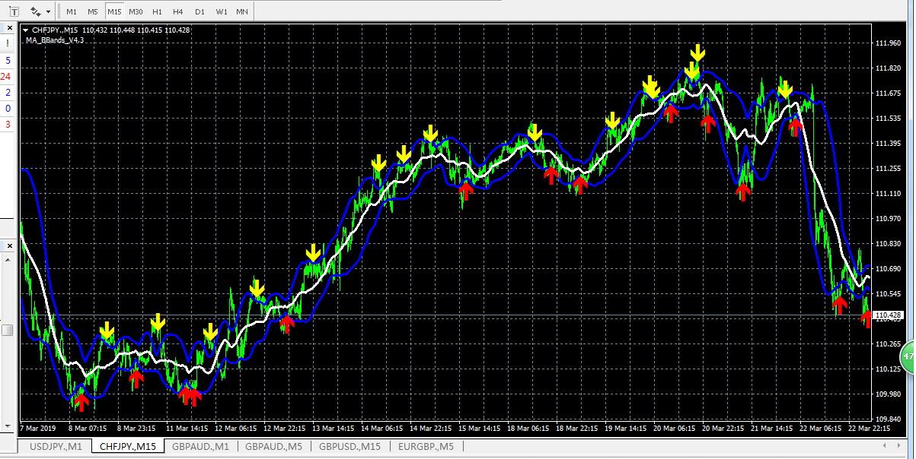Image resolution: width=916 pixels, height=459 pixels.
Task: Click the red value 24 cell
Action: click(6, 76)
